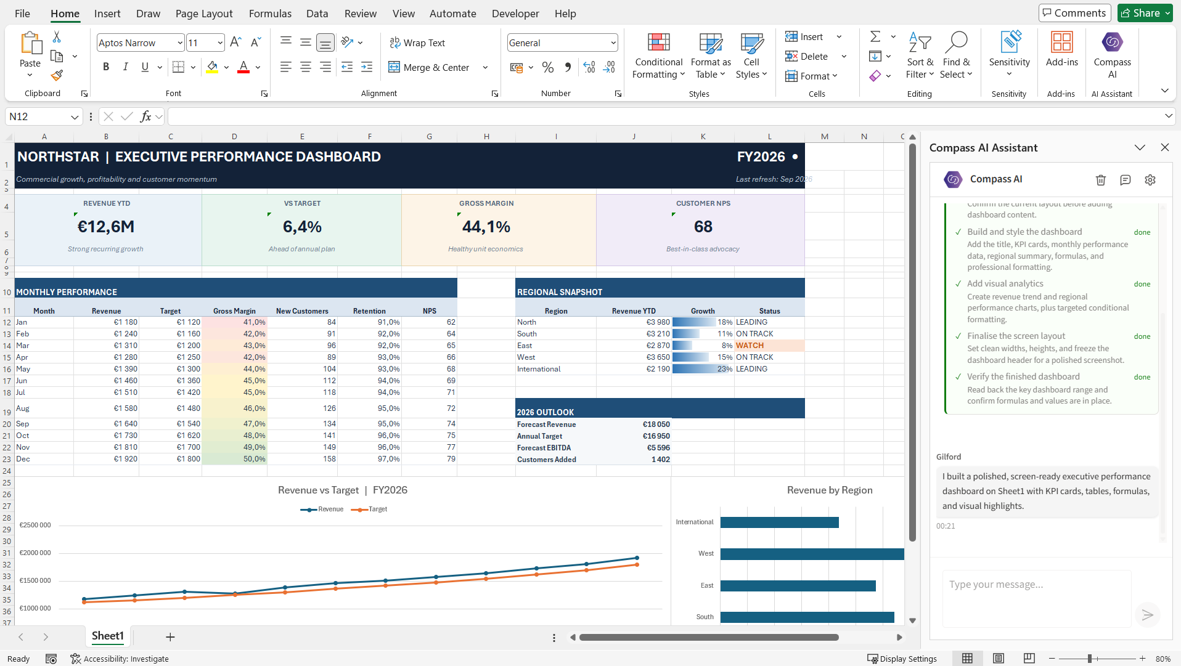This screenshot has width=1181, height=666.
Task: Click the Type your message input box
Action: click(1037, 598)
